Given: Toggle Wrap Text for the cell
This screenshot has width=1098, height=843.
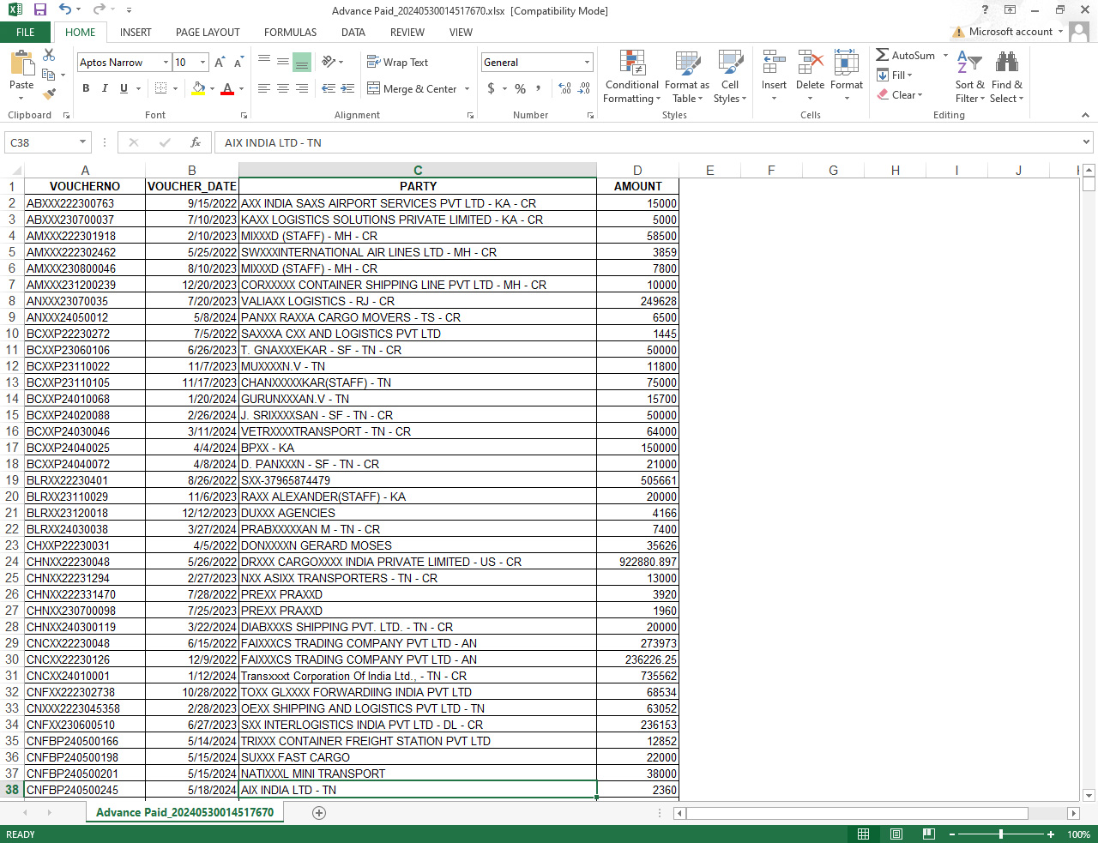Looking at the screenshot, I should click(397, 63).
